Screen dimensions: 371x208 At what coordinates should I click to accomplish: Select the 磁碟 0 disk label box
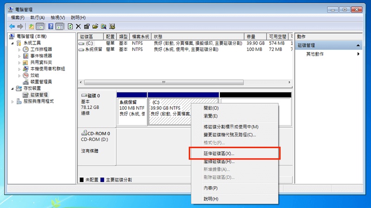(97, 109)
